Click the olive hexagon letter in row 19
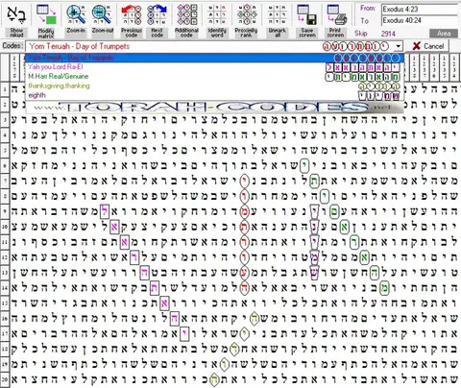The image size is (461, 388). 224,365
